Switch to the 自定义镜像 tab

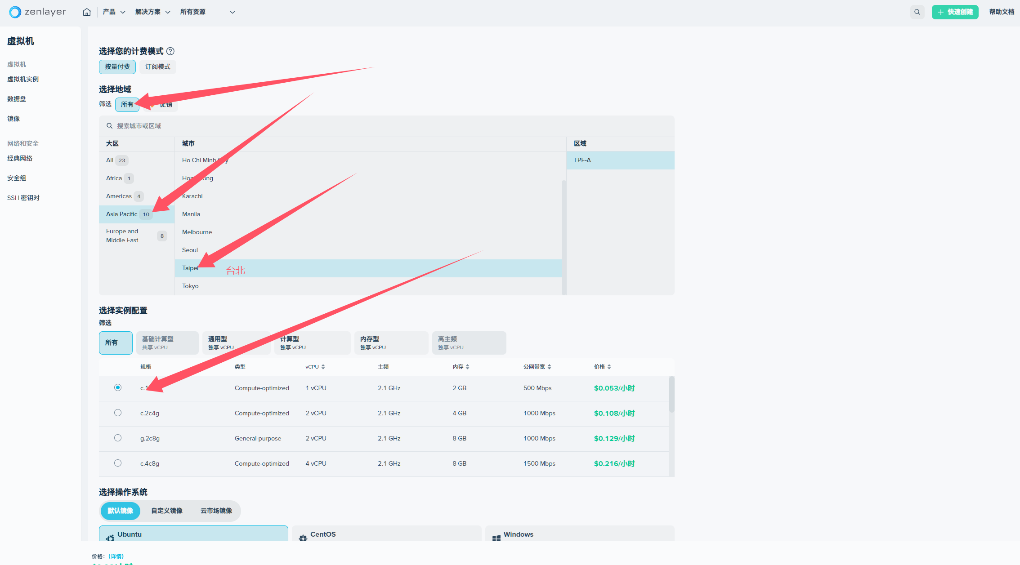(x=167, y=511)
